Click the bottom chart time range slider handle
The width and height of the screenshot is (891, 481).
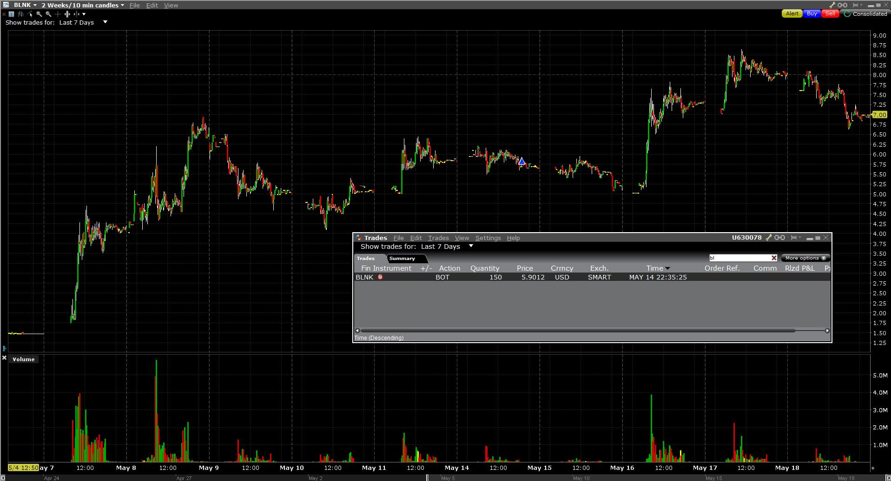tap(427, 478)
